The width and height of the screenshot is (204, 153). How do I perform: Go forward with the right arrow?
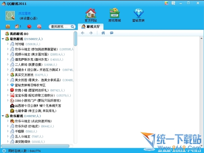(x=91, y=33)
